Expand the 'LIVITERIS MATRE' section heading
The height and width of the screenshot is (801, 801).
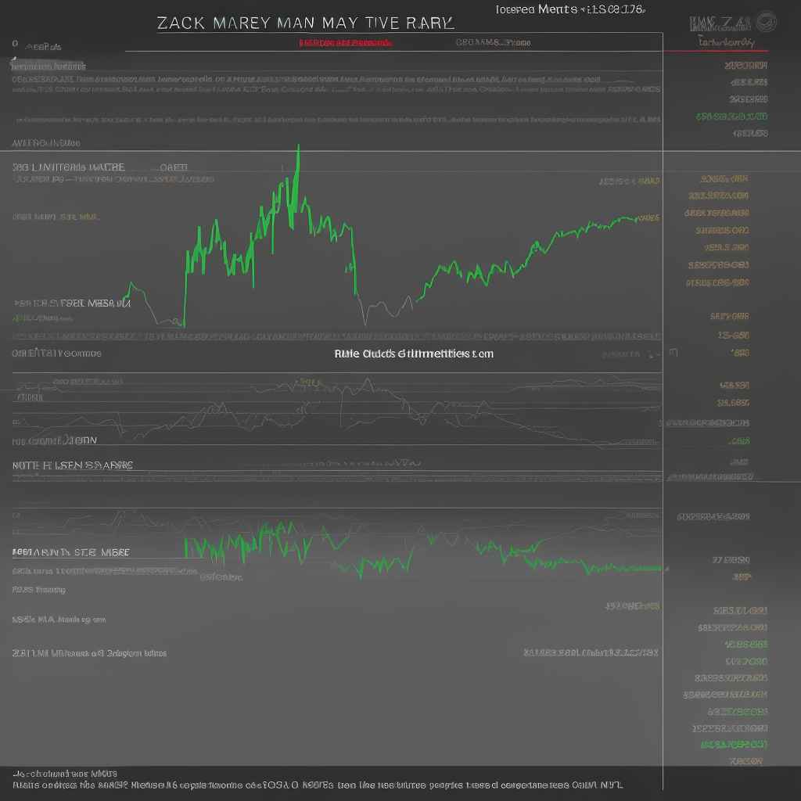(69, 167)
